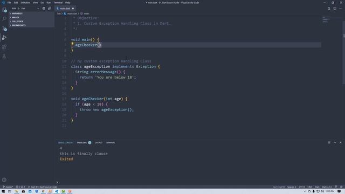345x194 pixels.
Task: Open errors and warnings count in status bar
Action: coord(20,187)
